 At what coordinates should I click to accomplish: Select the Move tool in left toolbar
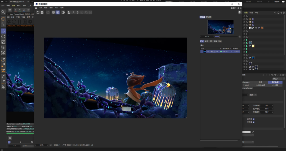(3, 31)
